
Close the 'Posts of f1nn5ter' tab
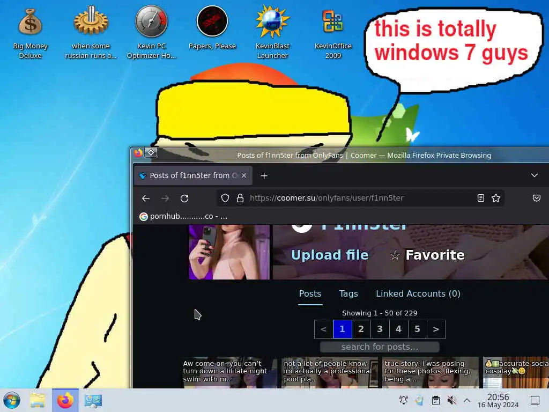244,175
